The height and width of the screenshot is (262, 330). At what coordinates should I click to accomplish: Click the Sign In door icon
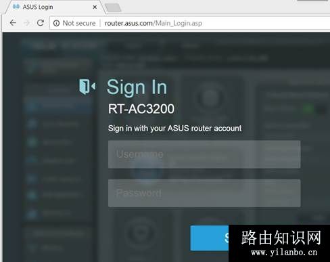pos(87,87)
